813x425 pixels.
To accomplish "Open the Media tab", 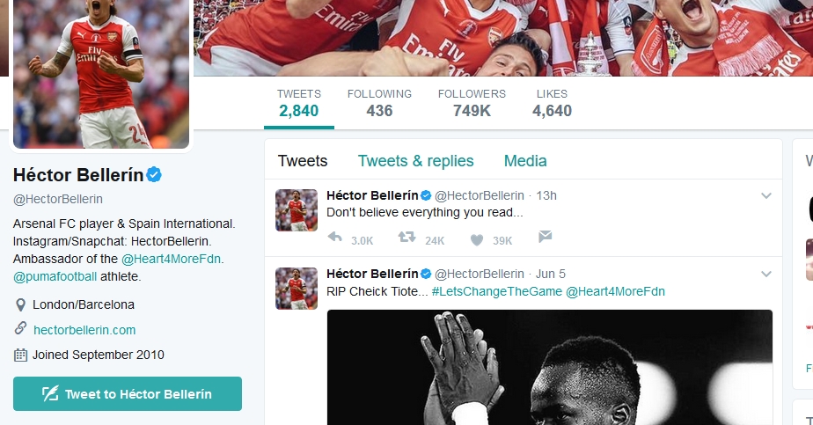I will pos(525,161).
